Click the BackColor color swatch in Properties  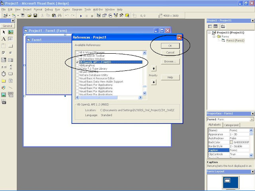(231, 142)
